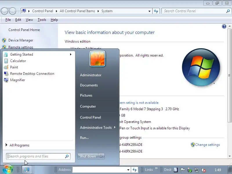The width and height of the screenshot is (232, 174).
Task: Click the vertical scrollbar thumb
Action: click(x=229, y=75)
